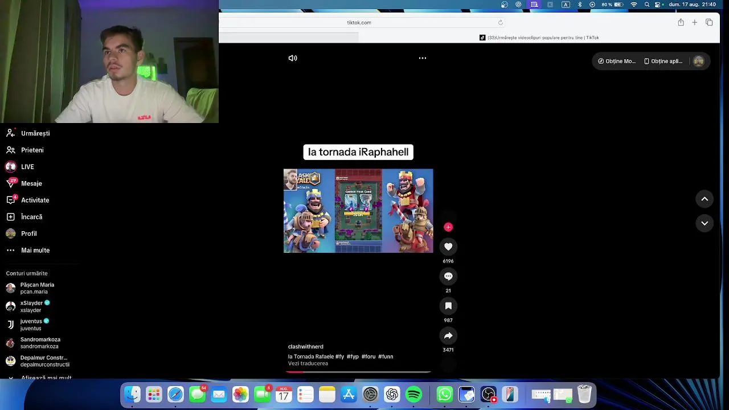Open the #funn hashtag link
This screenshot has width=729, height=410.
tap(386, 356)
